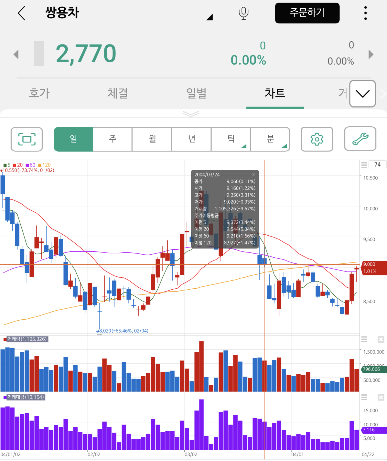The width and height of the screenshot is (387, 461).
Task: Close the 거래량 volume panel
Action: pyautogui.click(x=381, y=339)
